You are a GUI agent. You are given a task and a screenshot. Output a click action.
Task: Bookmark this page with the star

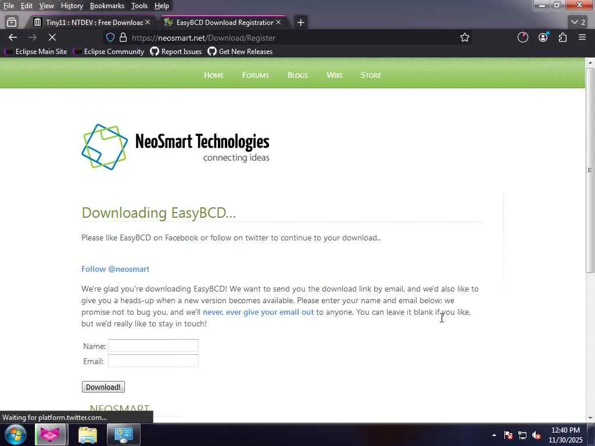464,37
